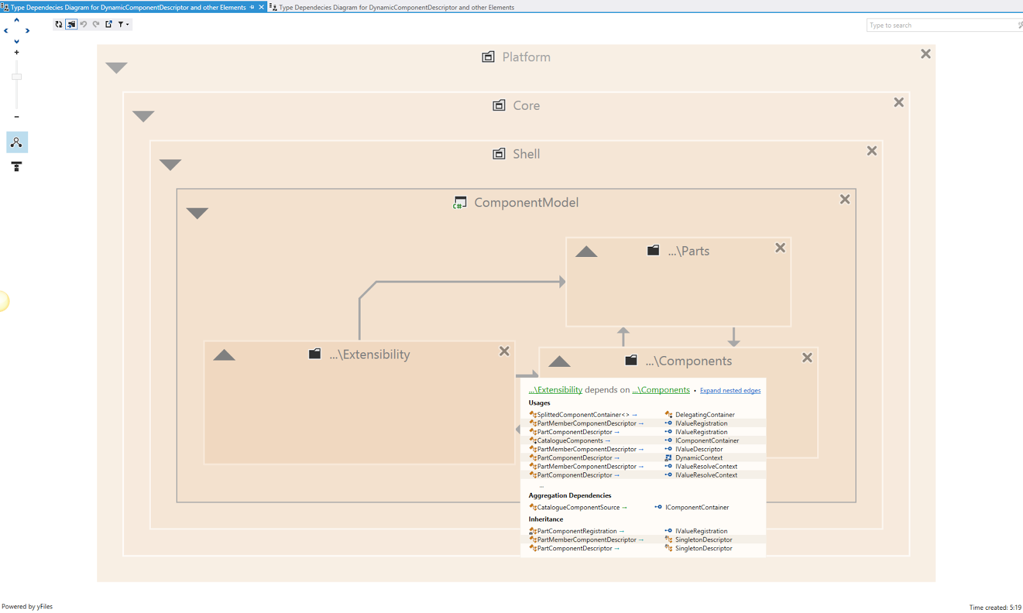Pan the diagram right with the arrow

(x=27, y=31)
